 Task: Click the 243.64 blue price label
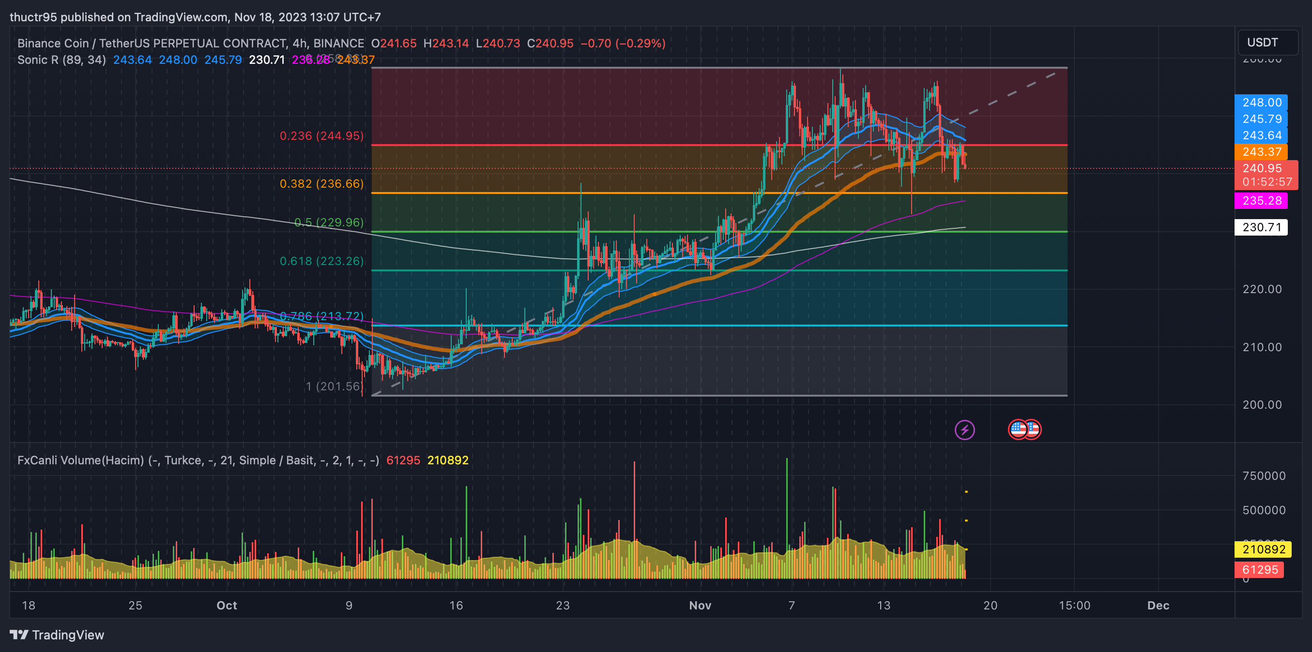[x=1261, y=135]
